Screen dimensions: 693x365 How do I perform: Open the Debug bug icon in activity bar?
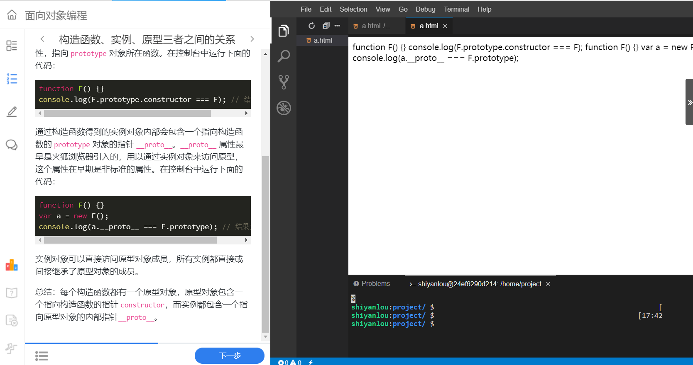click(x=284, y=108)
